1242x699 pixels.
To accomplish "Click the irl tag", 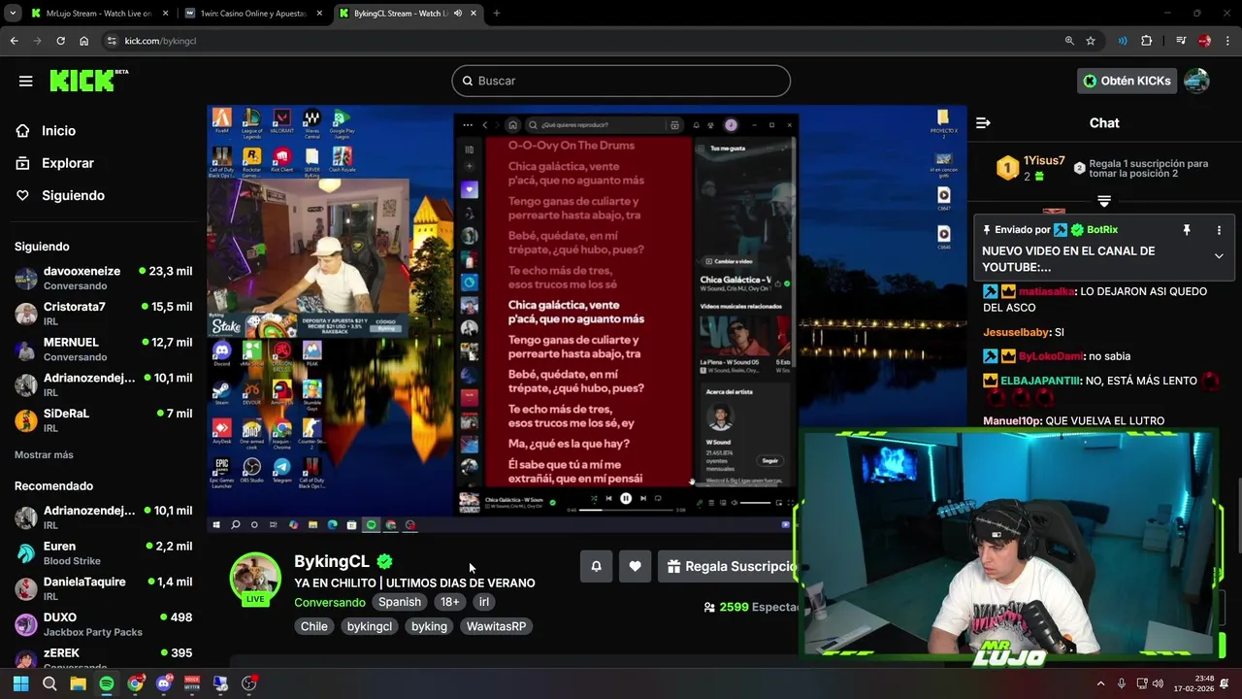I will coord(484,602).
